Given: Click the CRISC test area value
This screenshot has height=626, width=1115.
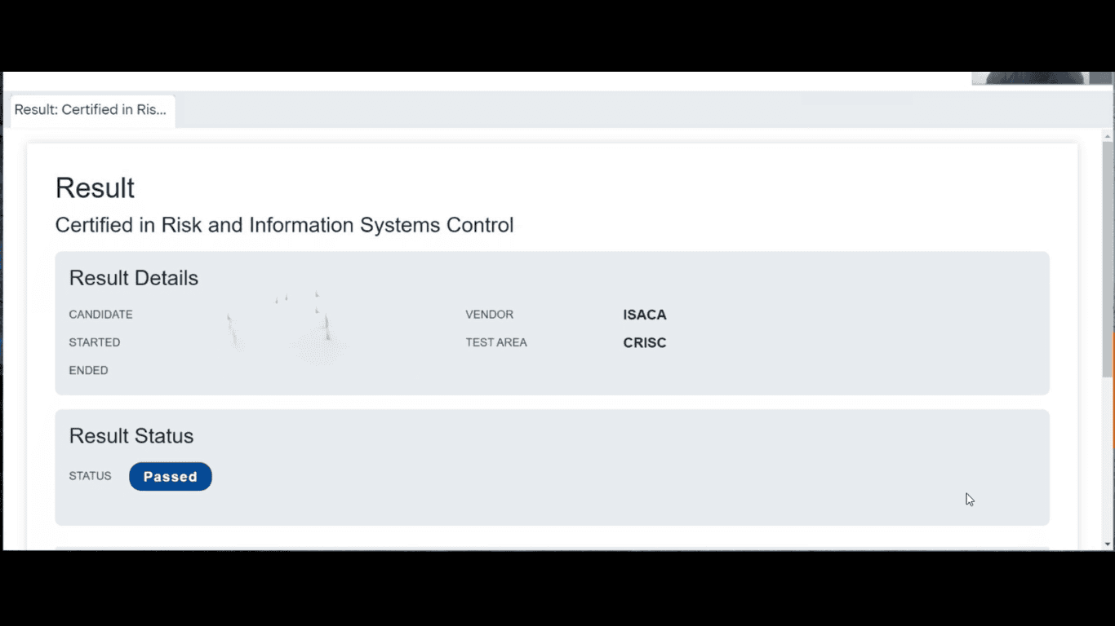Looking at the screenshot, I should coord(645,343).
